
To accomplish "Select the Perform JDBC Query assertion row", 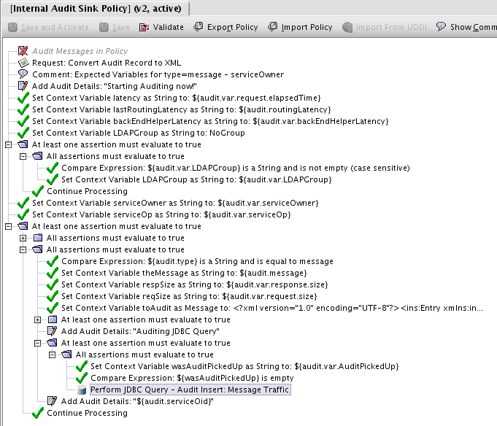I will 190,390.
